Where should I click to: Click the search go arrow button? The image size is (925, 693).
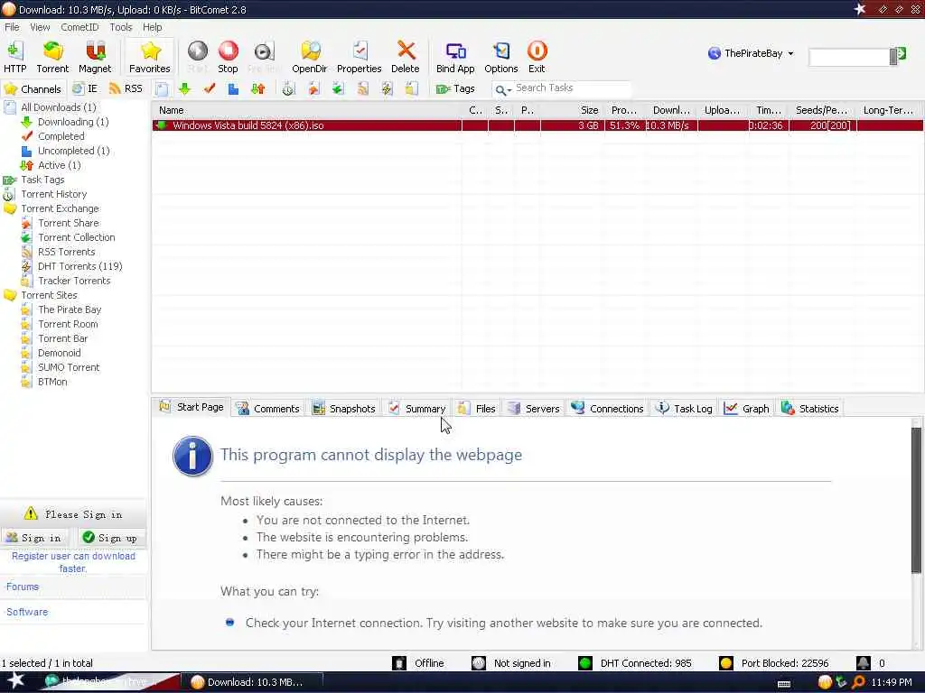(899, 54)
